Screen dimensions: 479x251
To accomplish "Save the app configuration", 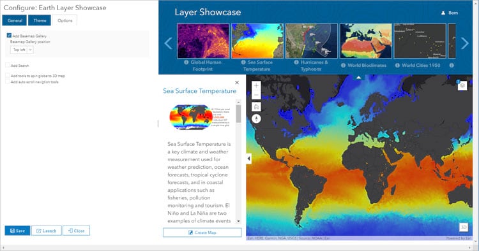I will click(17, 231).
